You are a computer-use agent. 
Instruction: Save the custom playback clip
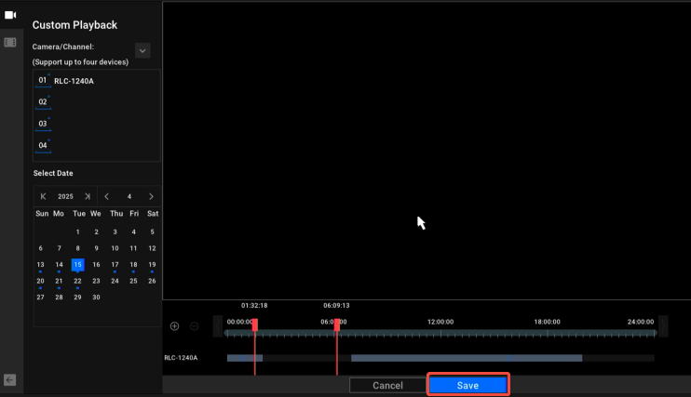(x=468, y=385)
